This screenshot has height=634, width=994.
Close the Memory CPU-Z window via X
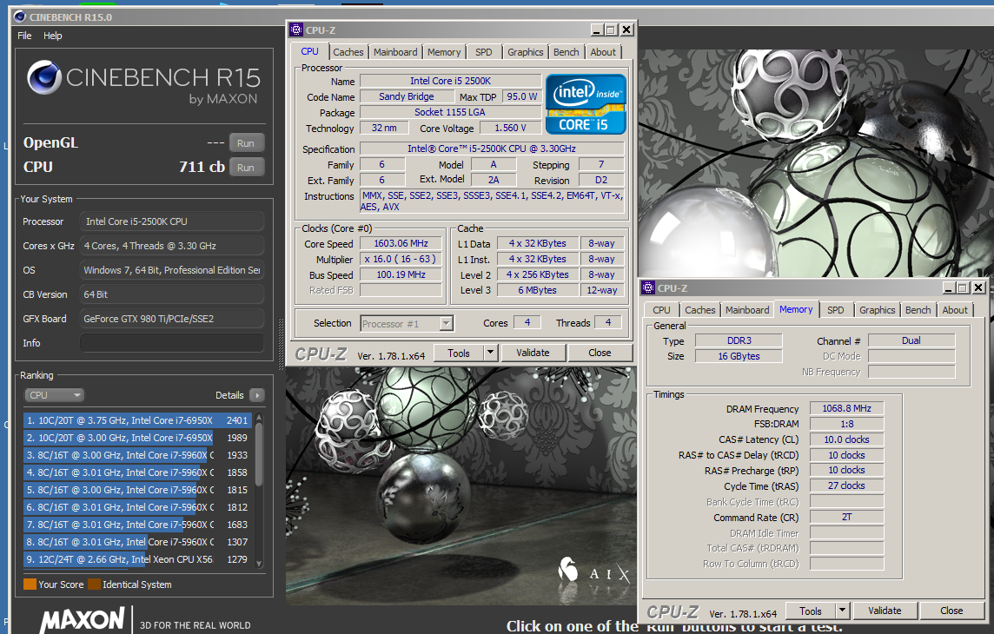[x=978, y=287]
